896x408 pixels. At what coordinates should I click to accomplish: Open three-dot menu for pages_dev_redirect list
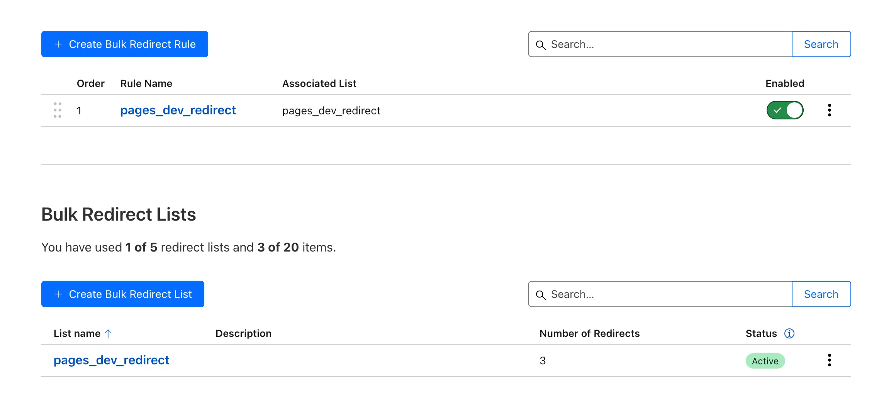coord(829,360)
